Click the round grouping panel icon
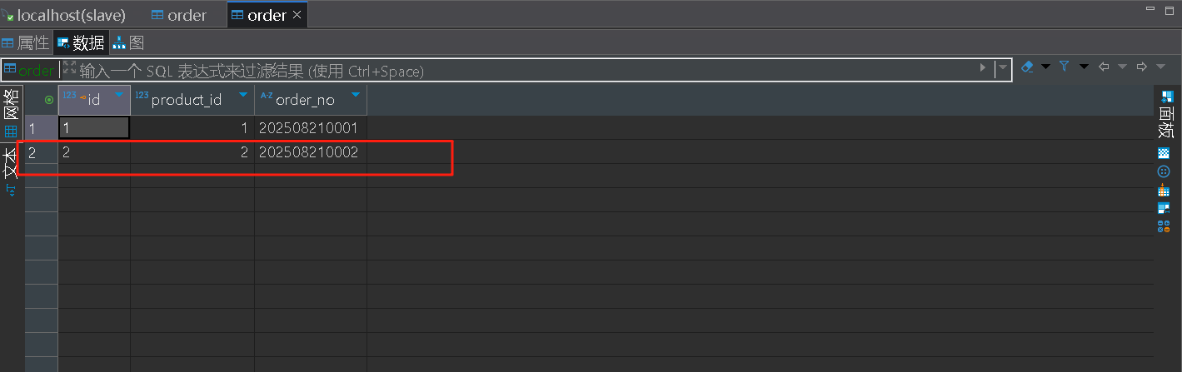Screen dimensions: 1182x372 click(1164, 171)
